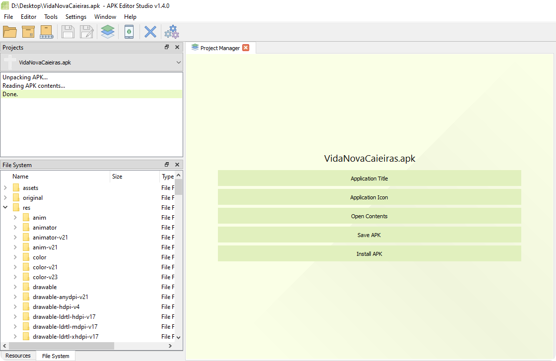This screenshot has height=361, width=556.
Task: Open Project Manager via layers icon
Action: 108,32
